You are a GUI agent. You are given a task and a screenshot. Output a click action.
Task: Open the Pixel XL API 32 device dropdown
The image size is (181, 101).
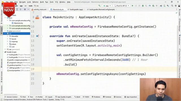pos(122,6)
